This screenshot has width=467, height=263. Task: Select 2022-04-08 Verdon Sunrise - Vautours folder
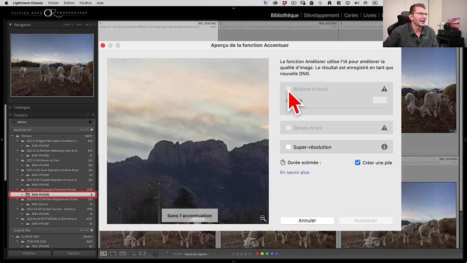click(51, 209)
